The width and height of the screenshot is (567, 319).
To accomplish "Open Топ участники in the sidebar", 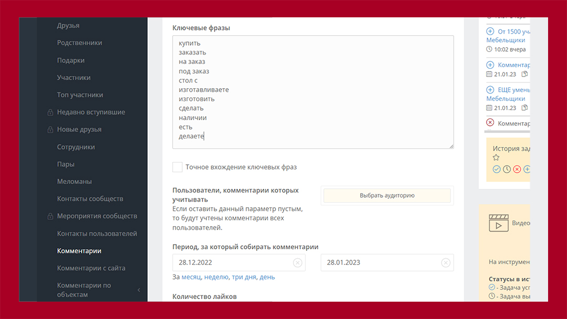I will [x=80, y=94].
